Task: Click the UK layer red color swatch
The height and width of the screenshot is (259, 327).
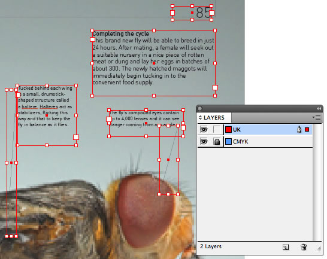Action: click(x=228, y=130)
